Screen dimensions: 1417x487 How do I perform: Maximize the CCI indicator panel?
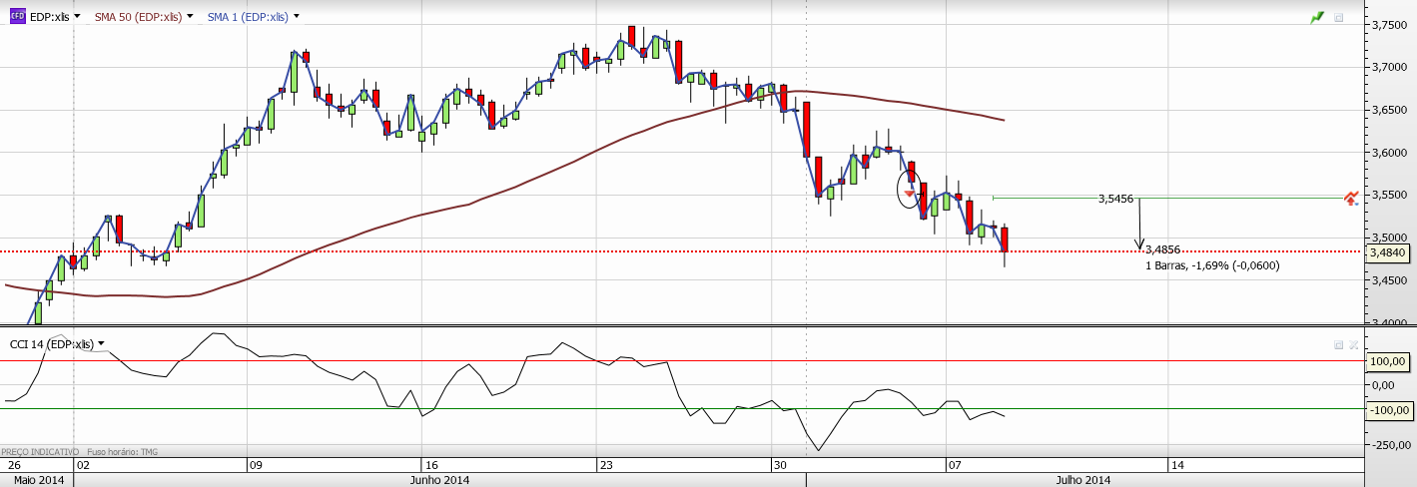click(1339, 344)
